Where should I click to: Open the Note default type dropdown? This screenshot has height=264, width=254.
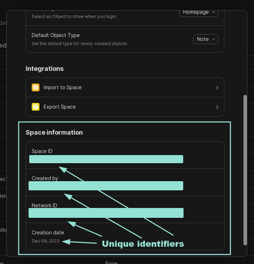(x=206, y=39)
